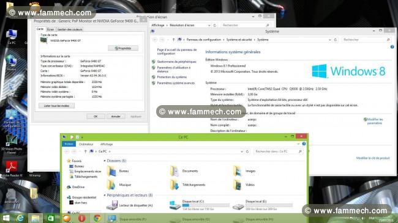Open Gestionnaire de périphériques link
This screenshot has width=398, height=223.
[x=177, y=62]
